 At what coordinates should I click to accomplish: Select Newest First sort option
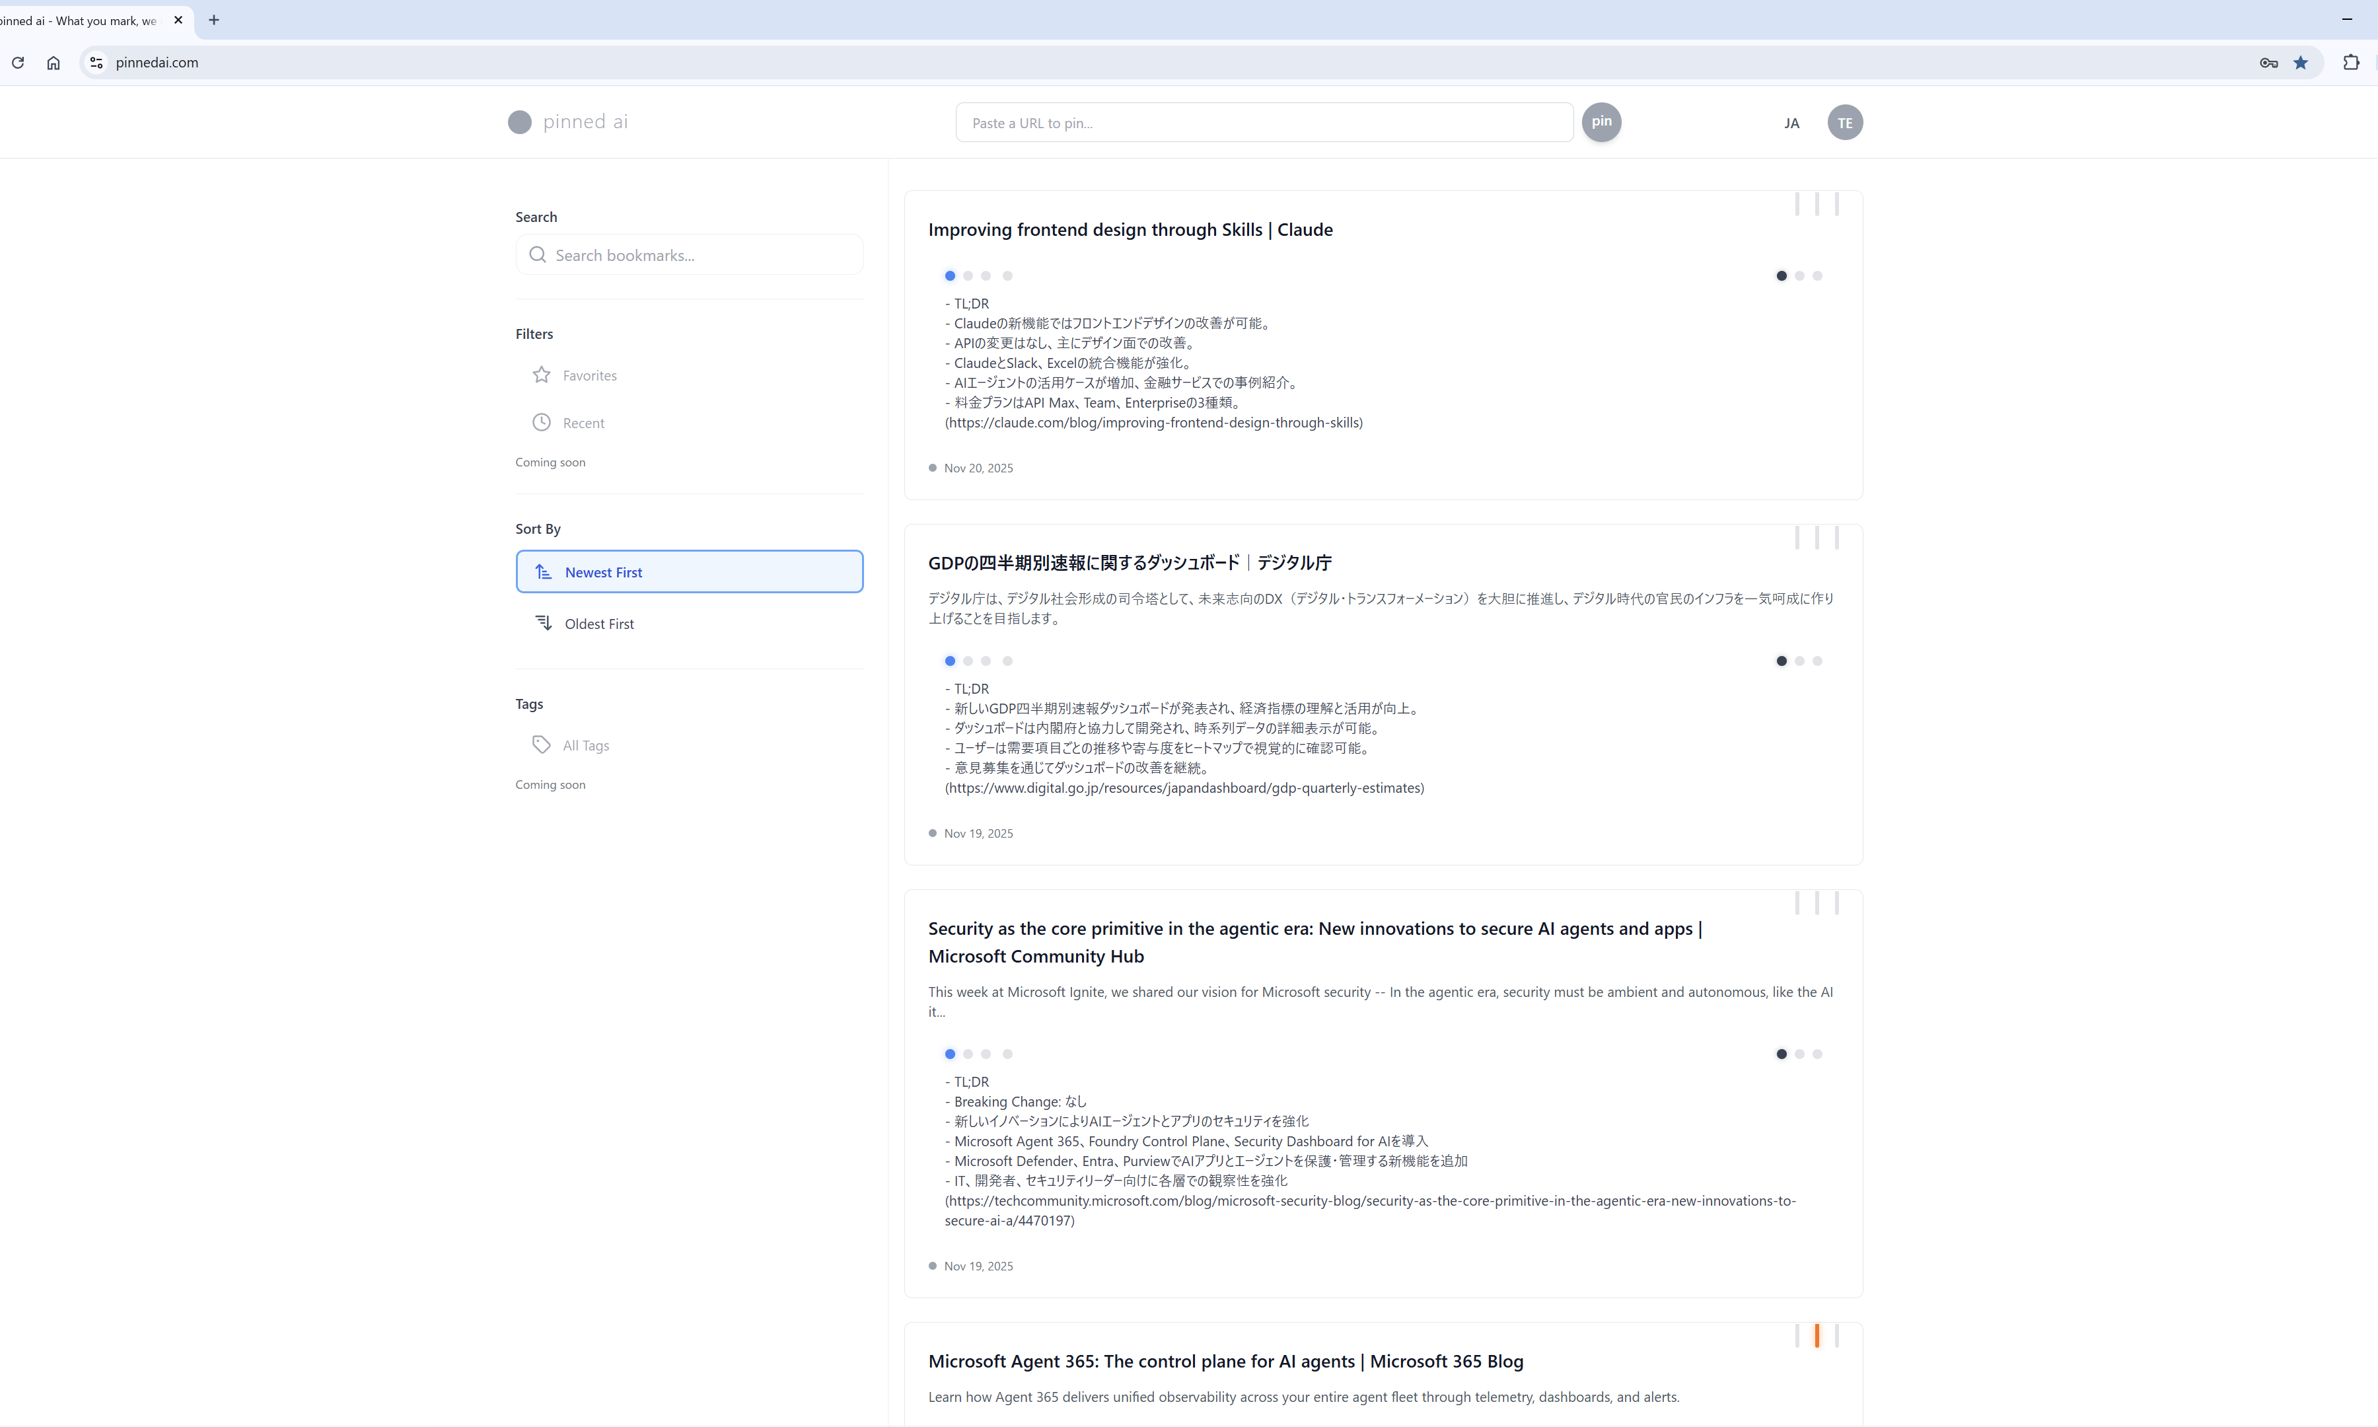689,571
